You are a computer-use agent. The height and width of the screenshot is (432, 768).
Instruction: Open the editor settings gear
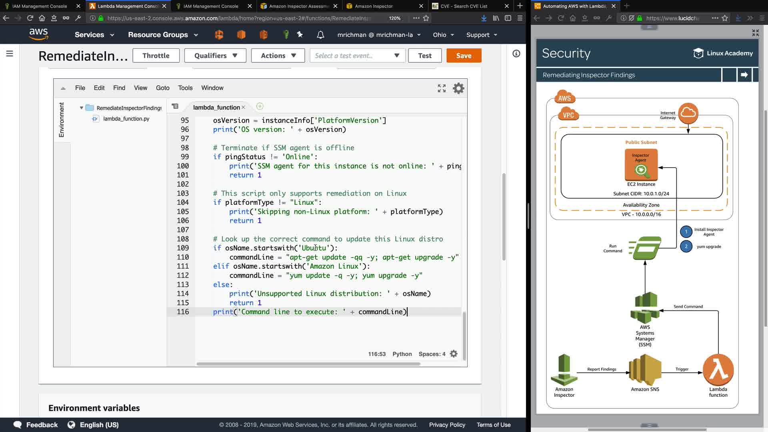[458, 88]
